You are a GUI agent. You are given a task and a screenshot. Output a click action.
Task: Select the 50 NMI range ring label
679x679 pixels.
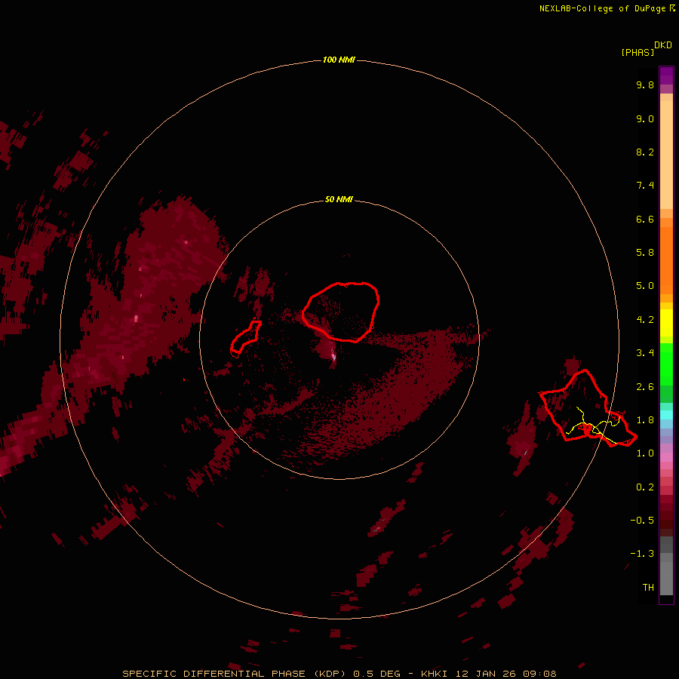(x=339, y=199)
